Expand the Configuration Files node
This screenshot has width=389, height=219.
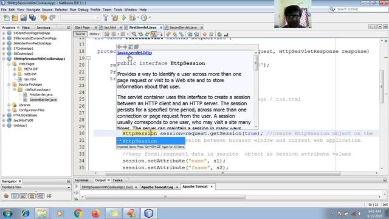[x=9, y=110]
